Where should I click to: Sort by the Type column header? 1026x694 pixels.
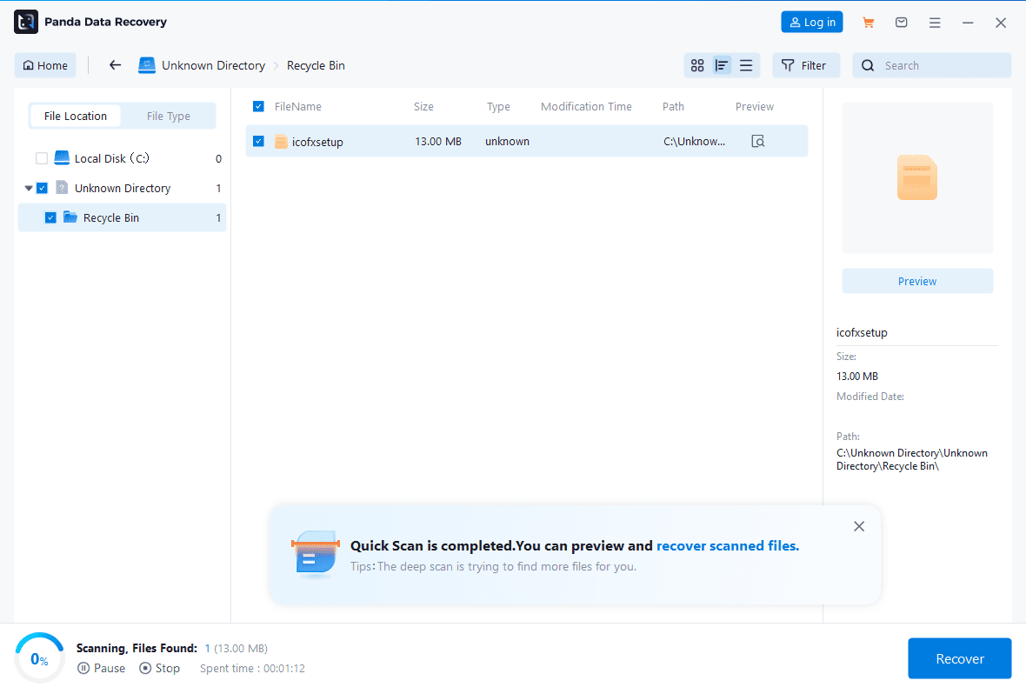(x=498, y=106)
